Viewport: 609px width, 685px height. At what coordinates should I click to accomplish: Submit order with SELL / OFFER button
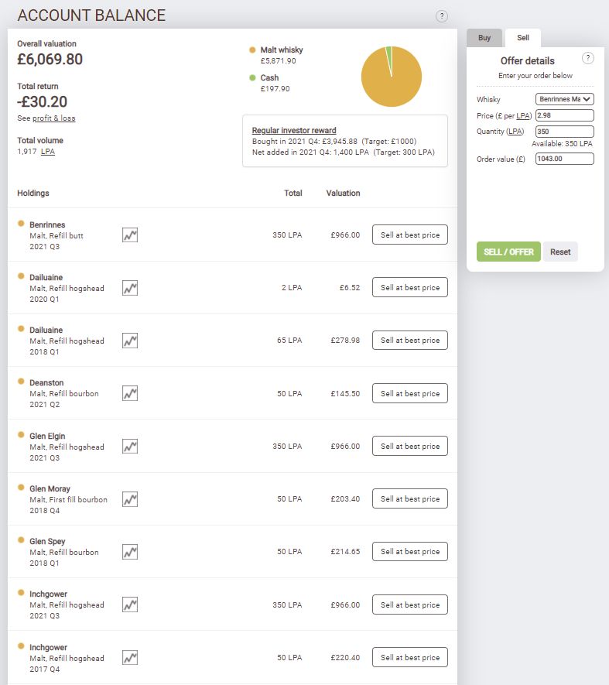(x=508, y=252)
